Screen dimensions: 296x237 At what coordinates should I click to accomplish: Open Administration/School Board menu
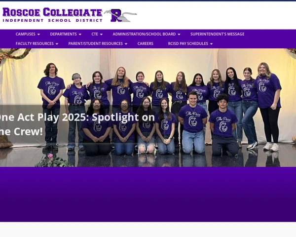pyautogui.click(x=144, y=34)
